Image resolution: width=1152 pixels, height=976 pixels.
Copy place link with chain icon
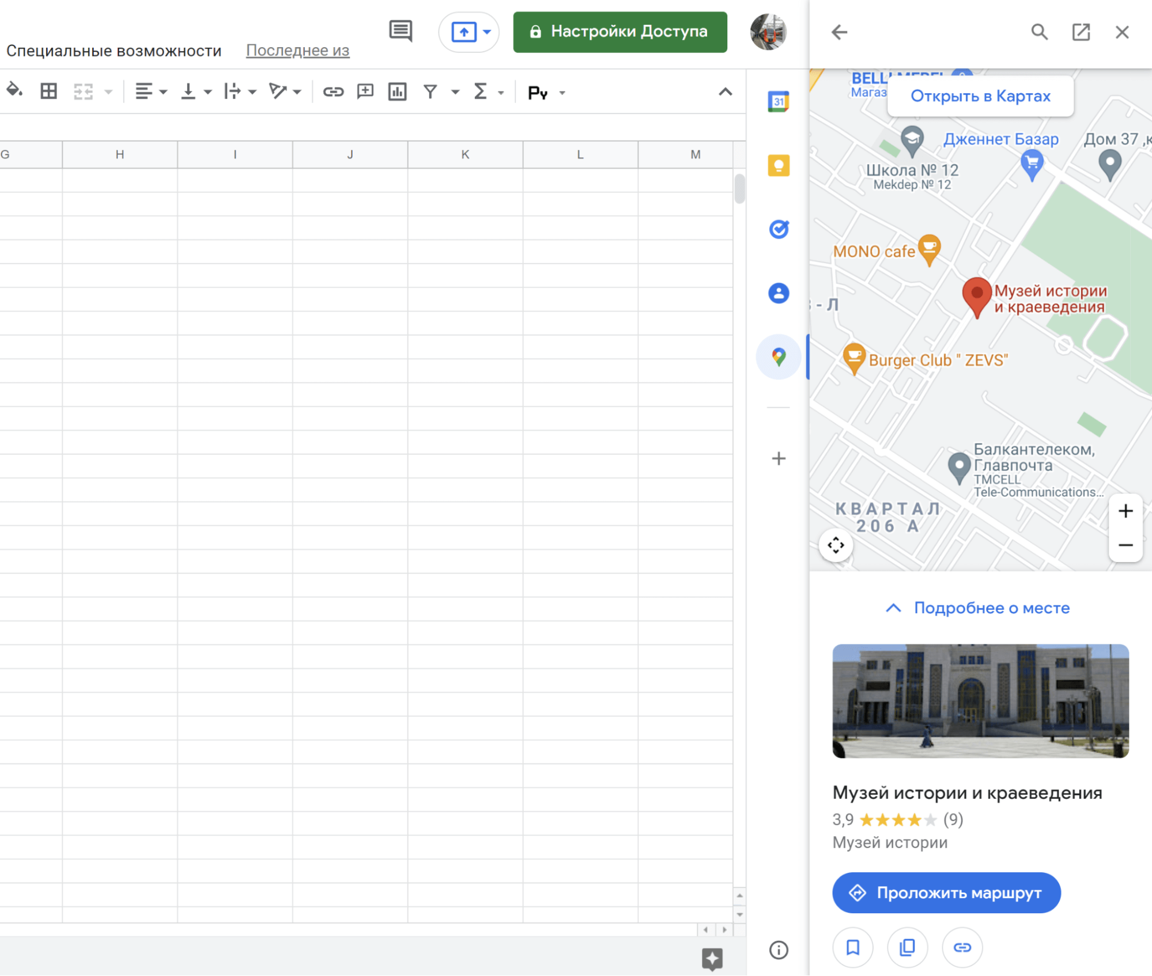click(x=962, y=948)
